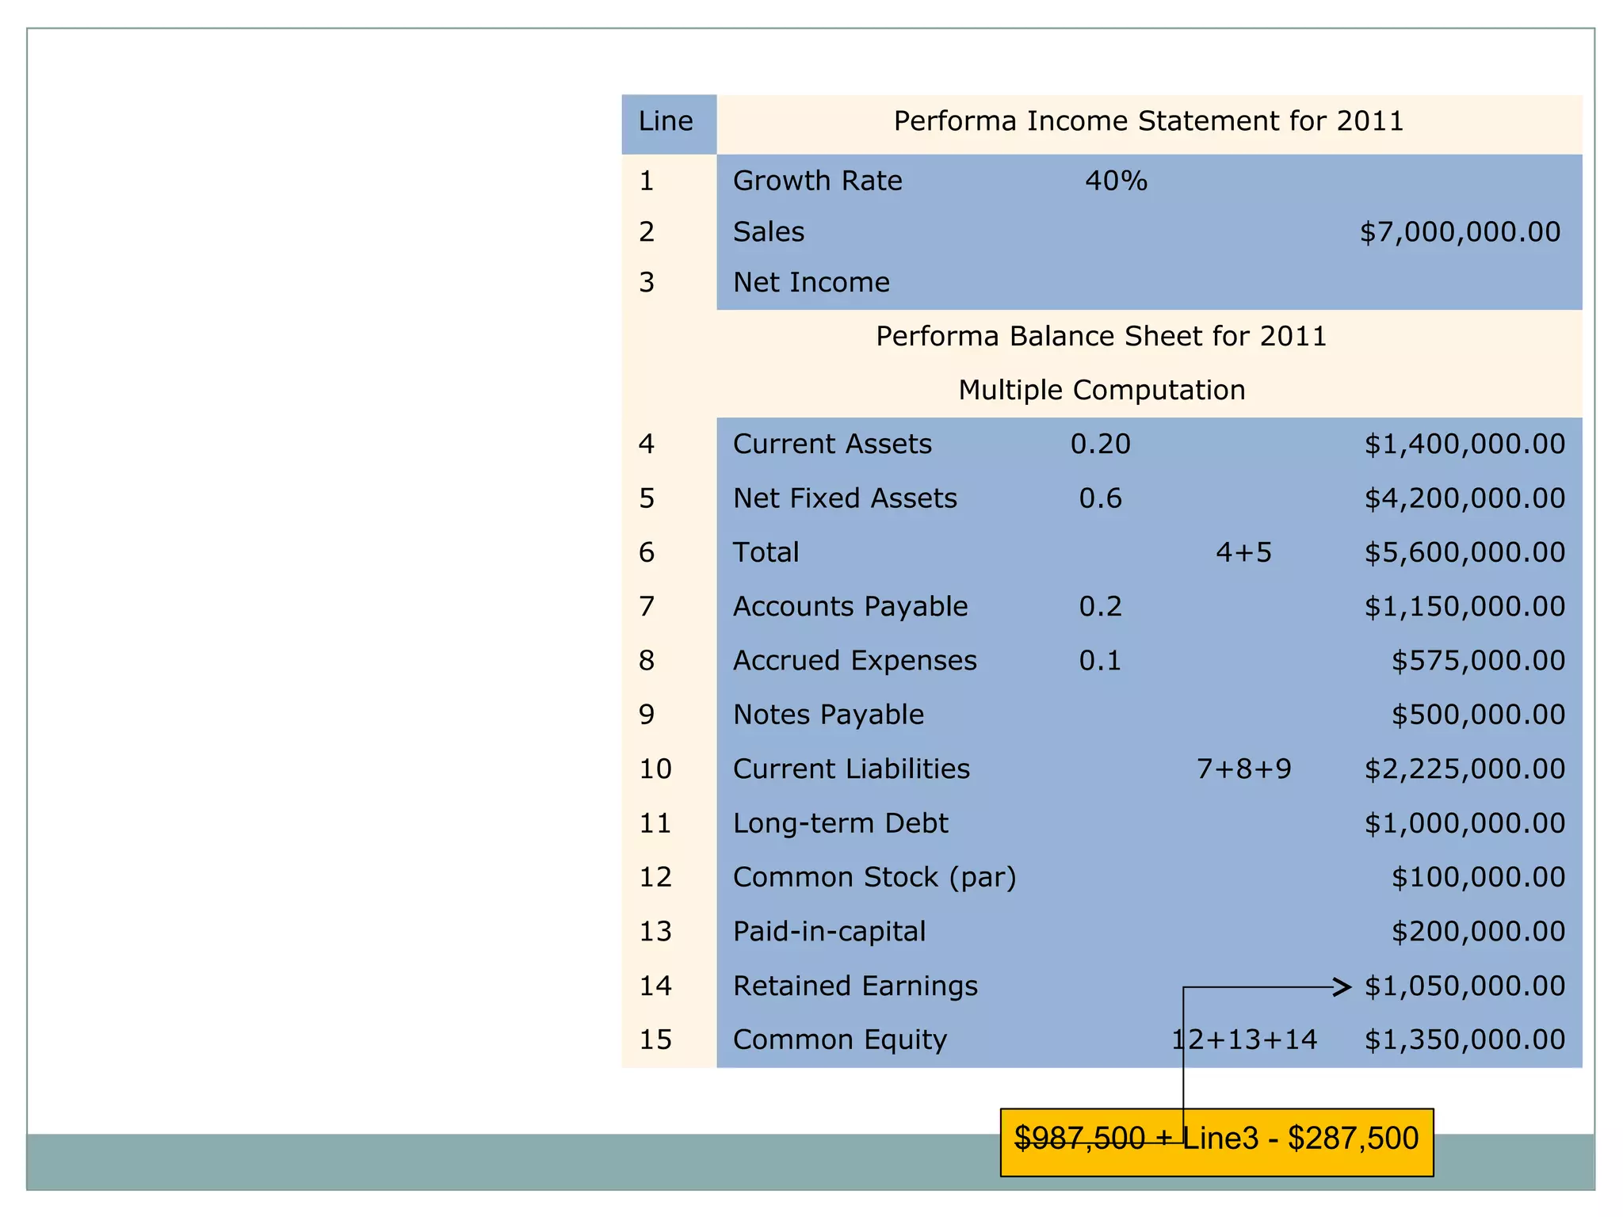This screenshot has height=1217, width=1623.
Task: Click the 'Sales' row label
Action: coord(768,231)
